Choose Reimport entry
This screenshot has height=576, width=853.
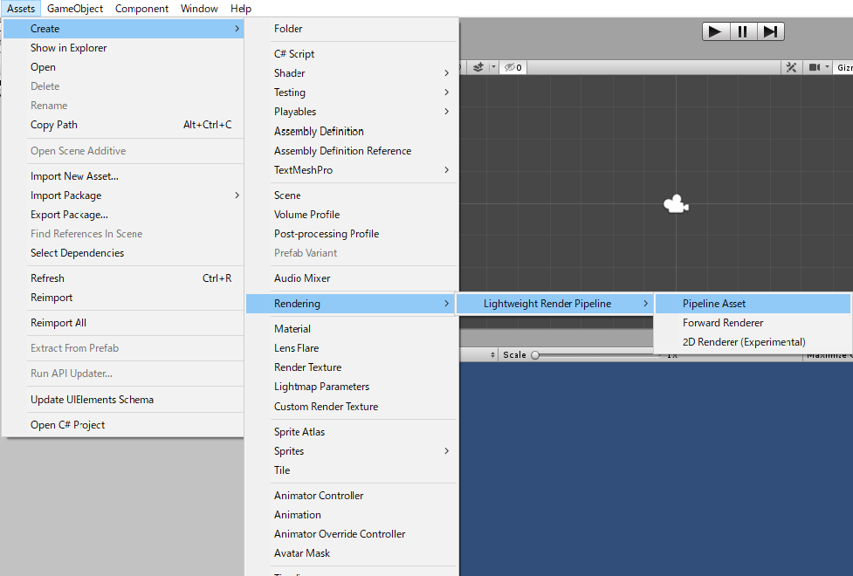123,298
